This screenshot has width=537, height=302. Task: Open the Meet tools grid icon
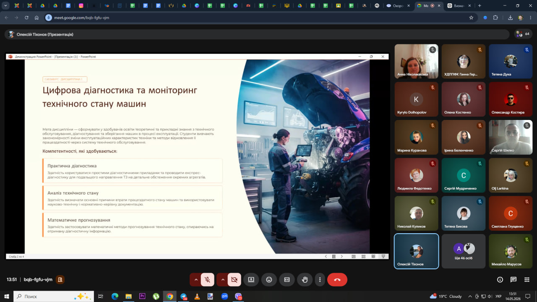527,279
